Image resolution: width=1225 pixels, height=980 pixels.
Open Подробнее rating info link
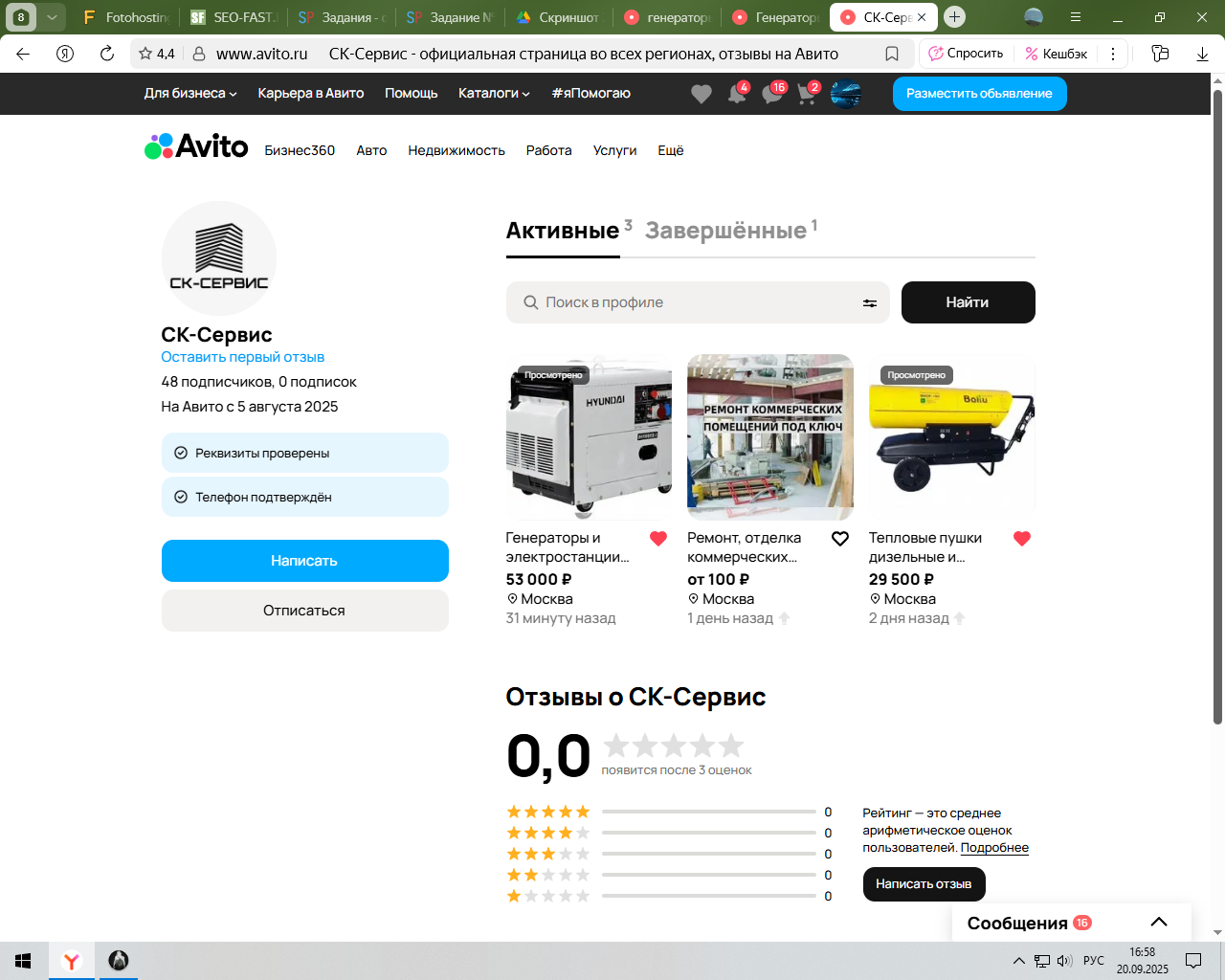point(994,848)
